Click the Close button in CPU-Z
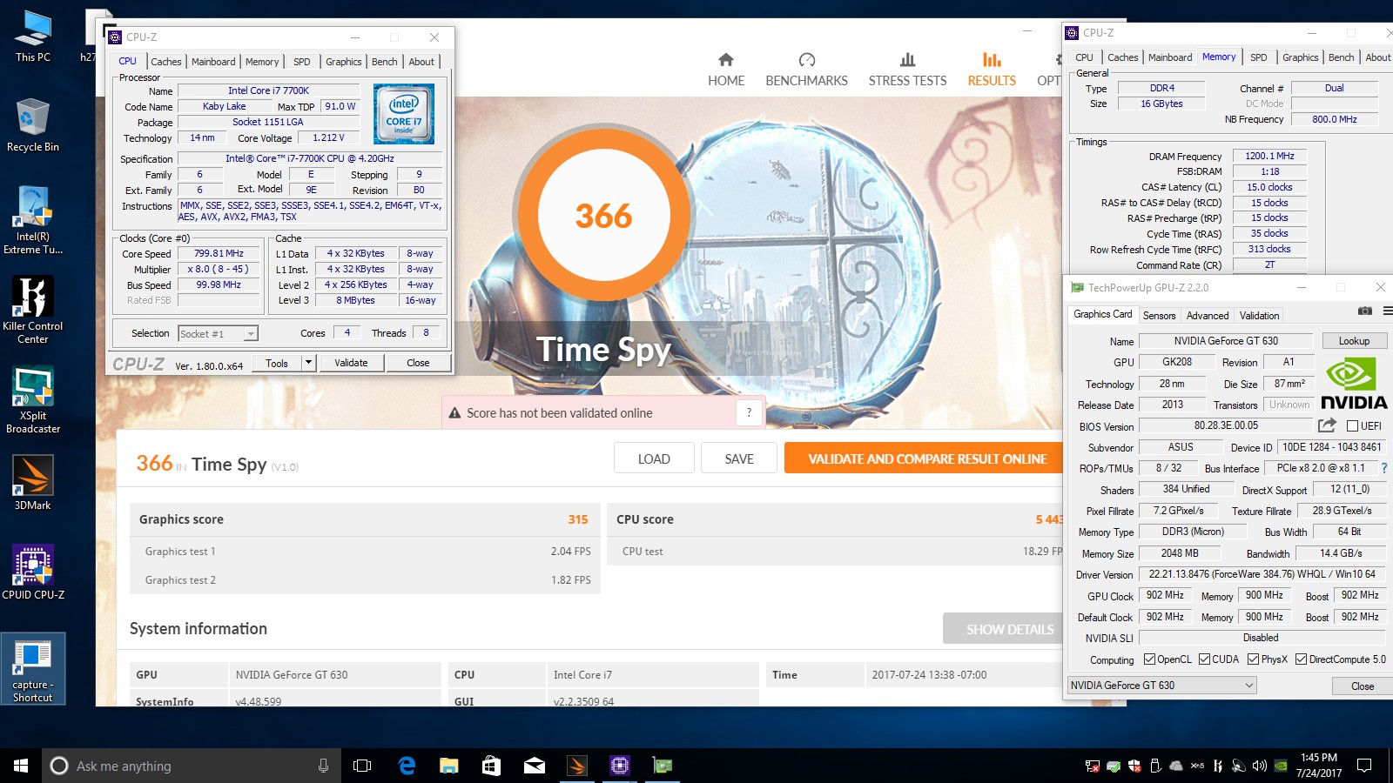Image resolution: width=1393 pixels, height=783 pixels. click(x=418, y=363)
